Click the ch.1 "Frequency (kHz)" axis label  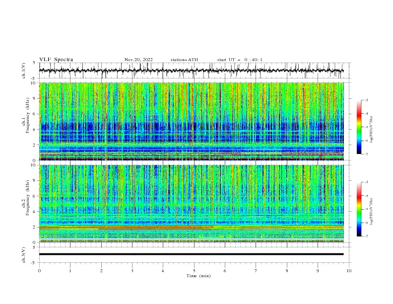pos(28,116)
